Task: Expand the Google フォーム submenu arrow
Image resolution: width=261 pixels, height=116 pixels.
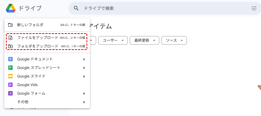Action: point(84,94)
